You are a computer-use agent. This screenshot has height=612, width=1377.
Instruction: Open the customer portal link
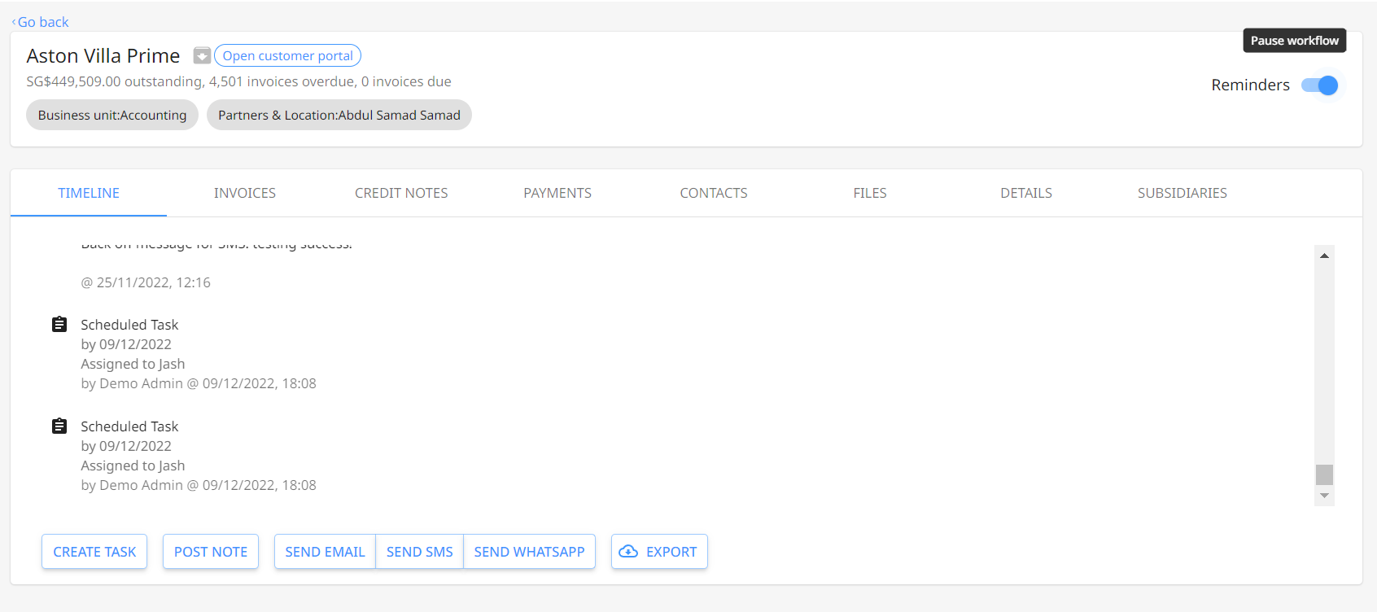(x=287, y=55)
